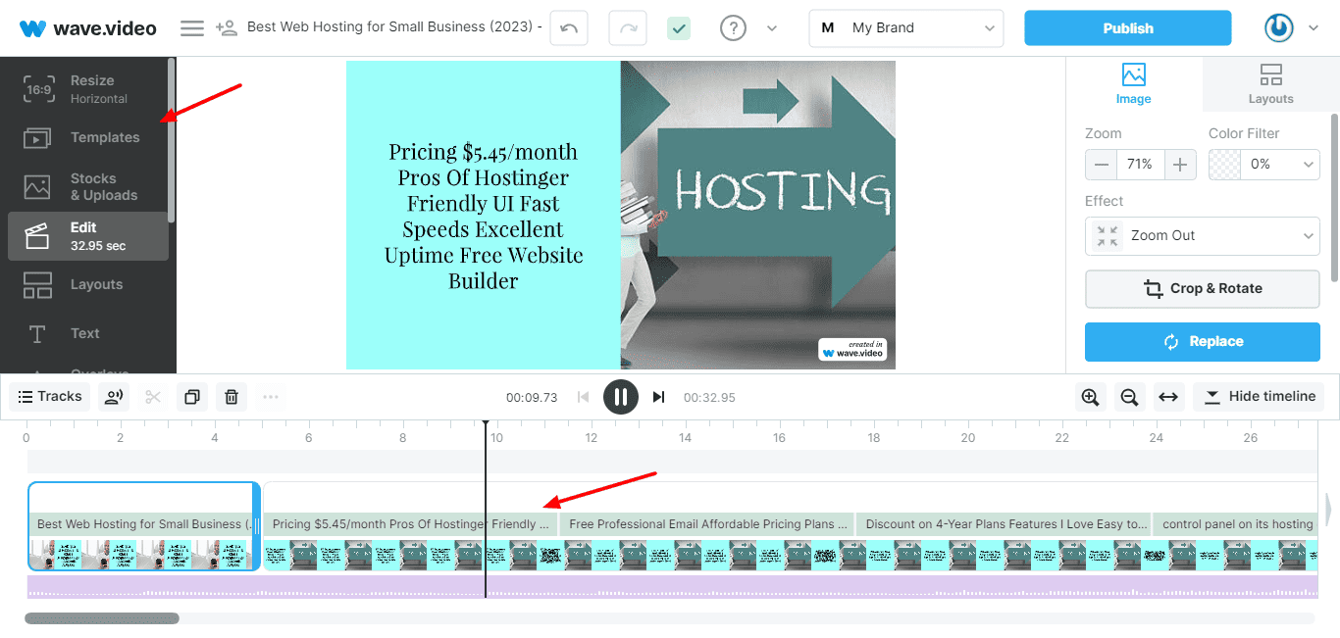Click the trash delete icon
The height and width of the screenshot is (638, 1340).
(x=232, y=397)
